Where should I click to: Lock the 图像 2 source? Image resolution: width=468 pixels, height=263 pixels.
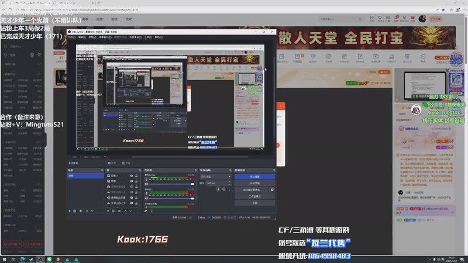(136, 176)
